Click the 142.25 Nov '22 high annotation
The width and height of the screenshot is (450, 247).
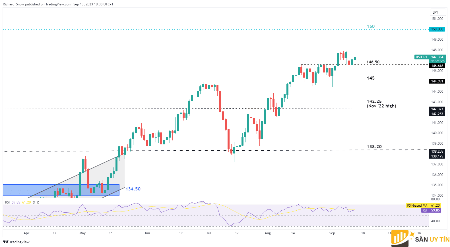[381, 104]
